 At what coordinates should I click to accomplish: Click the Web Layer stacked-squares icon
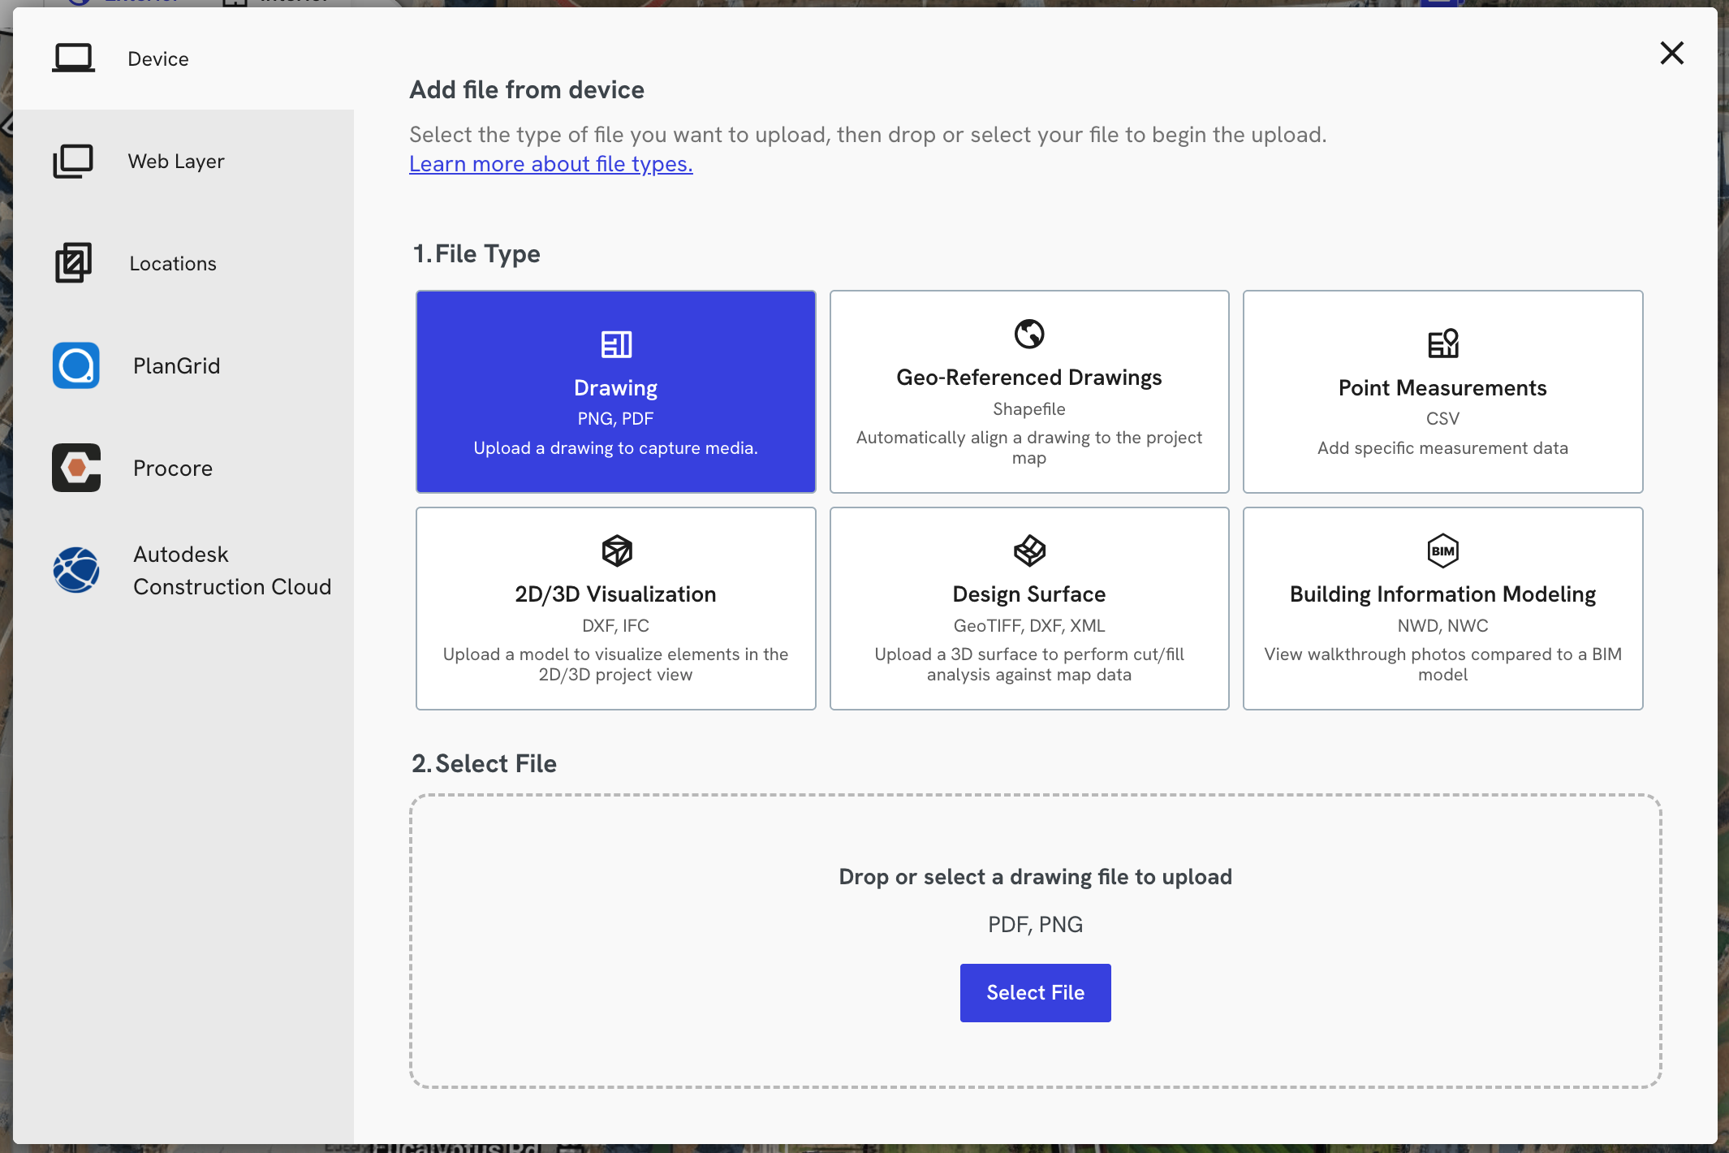(x=73, y=161)
